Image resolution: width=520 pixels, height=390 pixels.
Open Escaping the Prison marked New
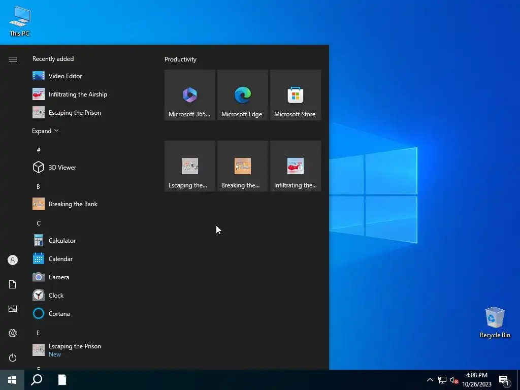(89, 350)
